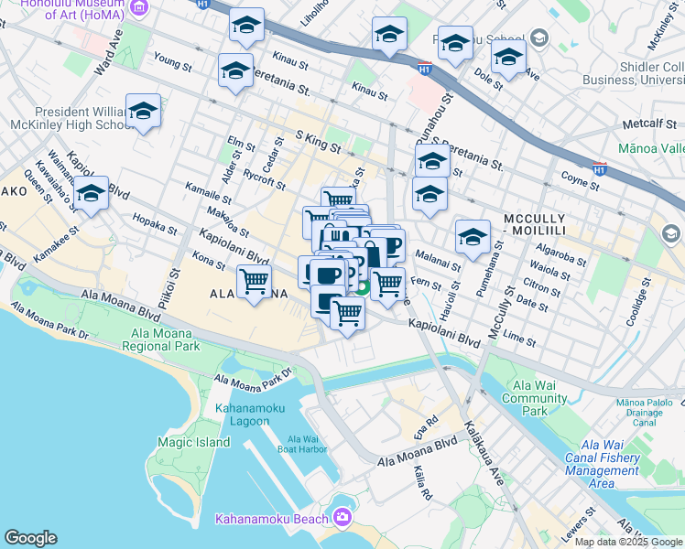Click the H1 shield near Coyne St

click(x=599, y=168)
